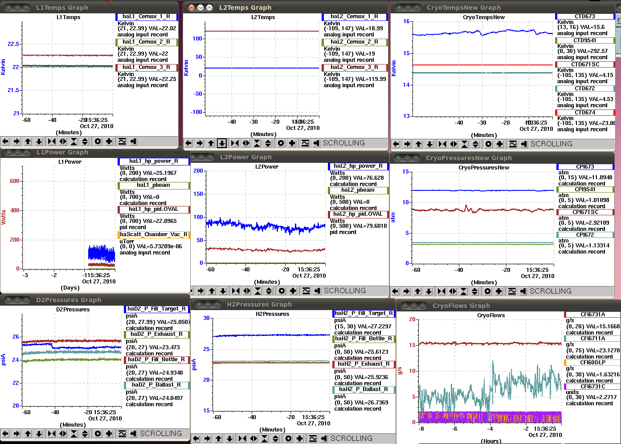This screenshot has height=444, width=621.
Task: Pan left in the CryoPressuresNew graph toolbar
Action: [x=395, y=291]
